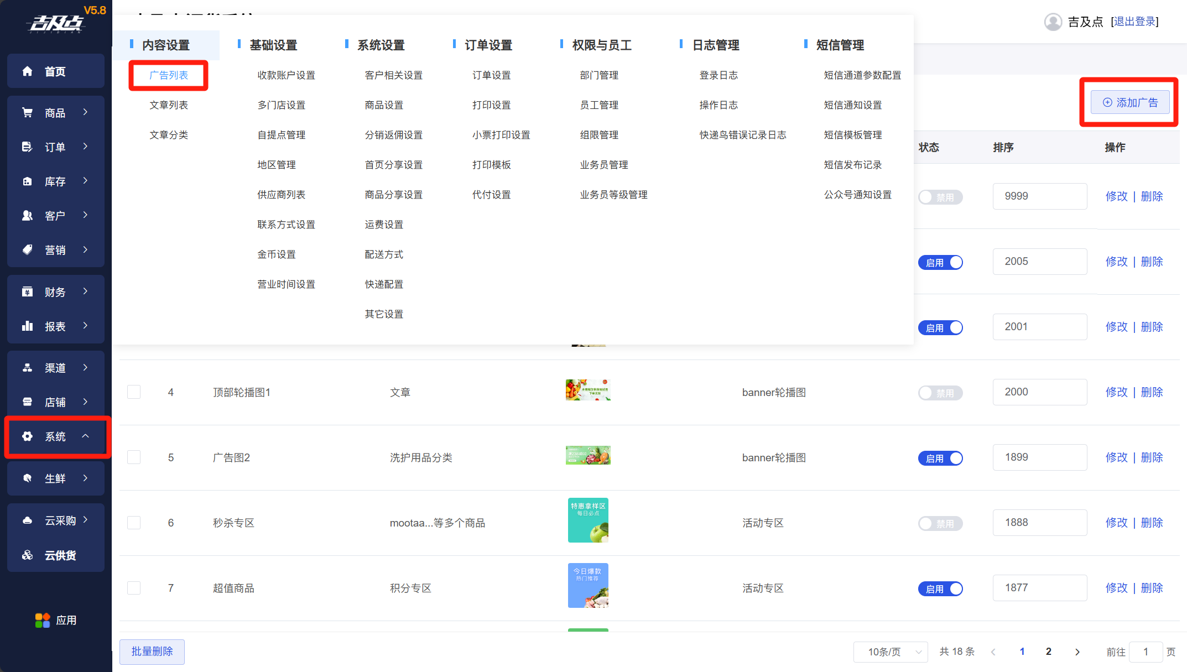Image resolution: width=1187 pixels, height=672 pixels.
Task: Expand the 店铺 sidebar menu chevron
Action: tap(86, 402)
